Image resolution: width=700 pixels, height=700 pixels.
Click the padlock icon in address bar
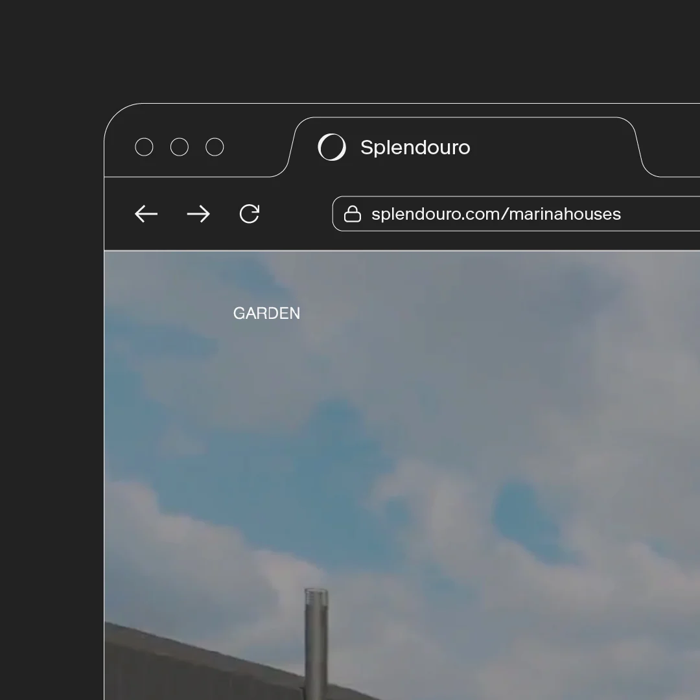[352, 214]
